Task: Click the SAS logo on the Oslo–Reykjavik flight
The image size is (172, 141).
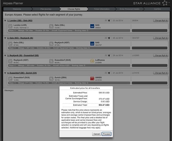Action: [x=92, y=44]
